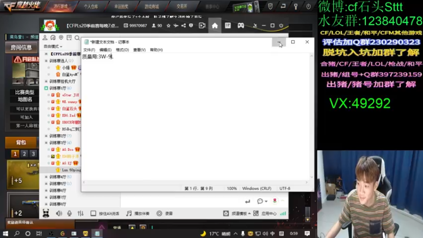Search the channel with magnifier icon
423x238 pixels.
click(77, 38)
